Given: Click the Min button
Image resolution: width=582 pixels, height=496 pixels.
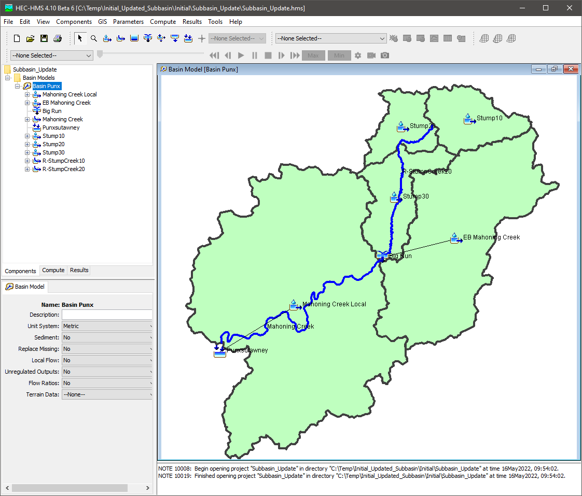Looking at the screenshot, I should pyautogui.click(x=339, y=55).
